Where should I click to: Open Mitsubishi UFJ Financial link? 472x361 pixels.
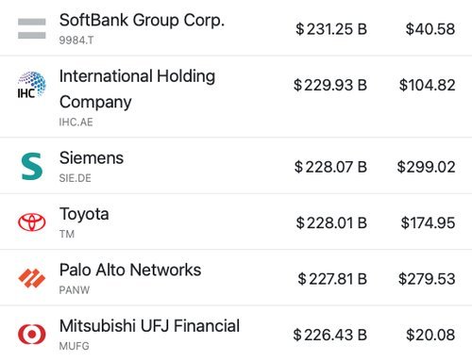[149, 326]
